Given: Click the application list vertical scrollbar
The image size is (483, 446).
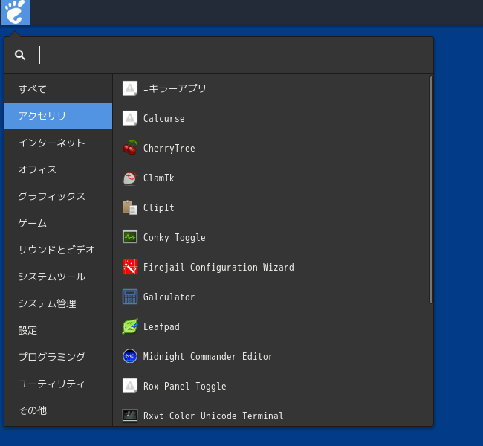Looking at the screenshot, I should 431,190.
